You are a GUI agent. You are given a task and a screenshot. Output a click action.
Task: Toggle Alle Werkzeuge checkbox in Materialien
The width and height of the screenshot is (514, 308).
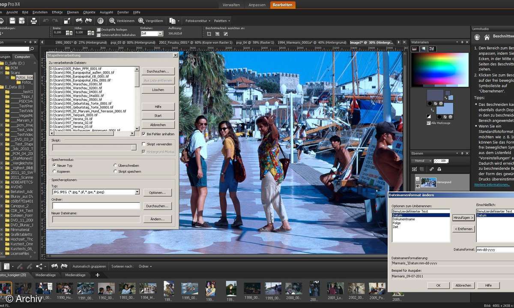pos(429,123)
